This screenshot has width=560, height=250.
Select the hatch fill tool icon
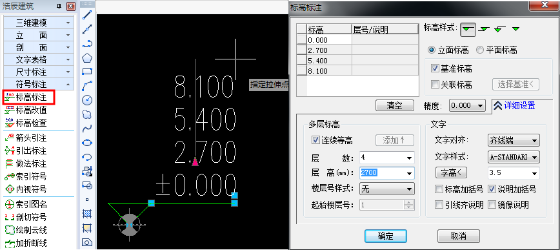tap(87, 214)
